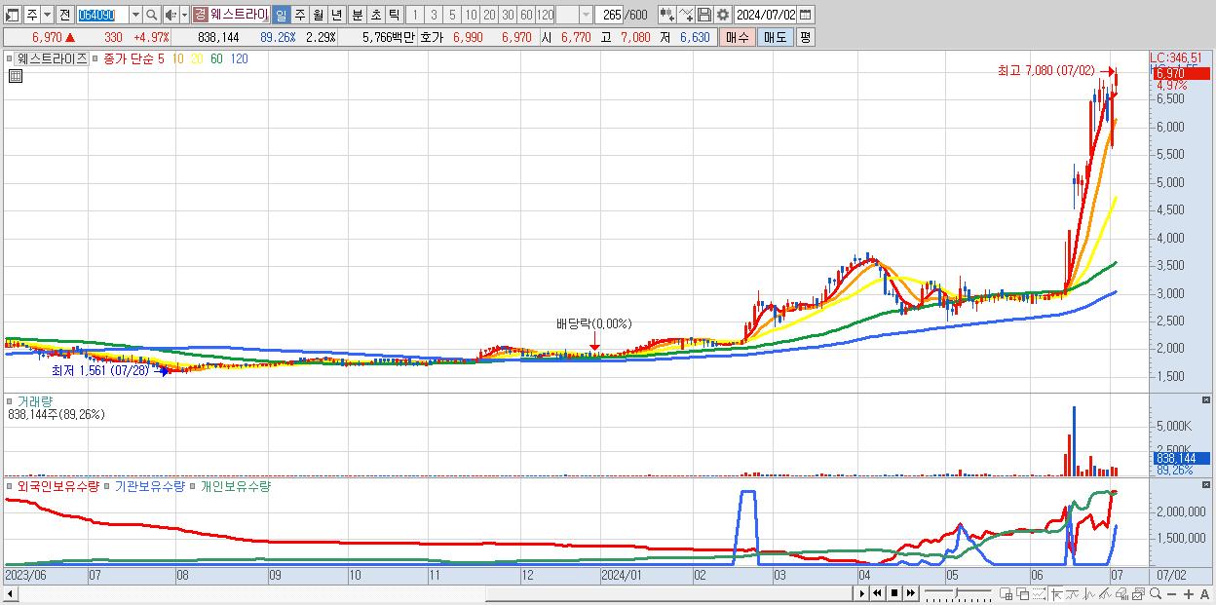Click the crosshair cursor tool icon
The height and width of the screenshot is (605, 1216).
1056,593
